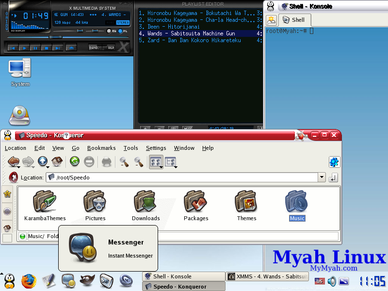The width and height of the screenshot is (388, 291).
Task: Stop playback in XMMS
Action: click(x=46, y=48)
